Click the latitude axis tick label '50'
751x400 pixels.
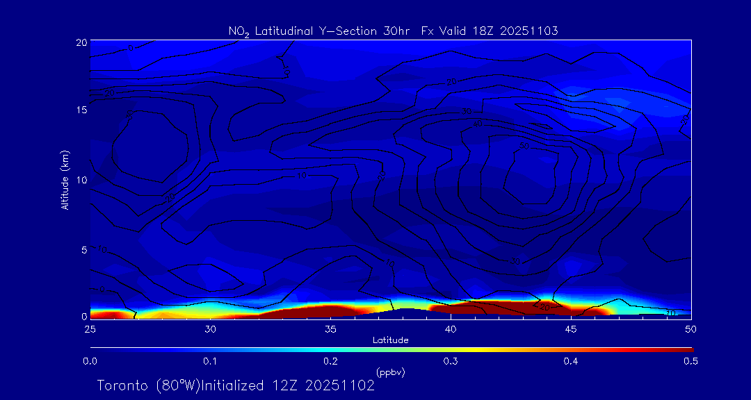[691, 329]
